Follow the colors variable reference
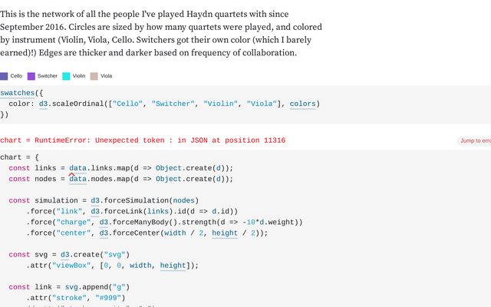The height and width of the screenshot is (307, 491). [302, 104]
